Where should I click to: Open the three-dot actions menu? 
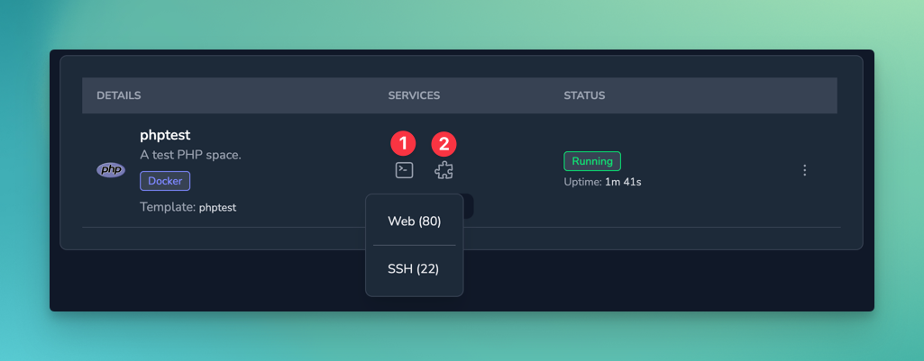coord(805,170)
